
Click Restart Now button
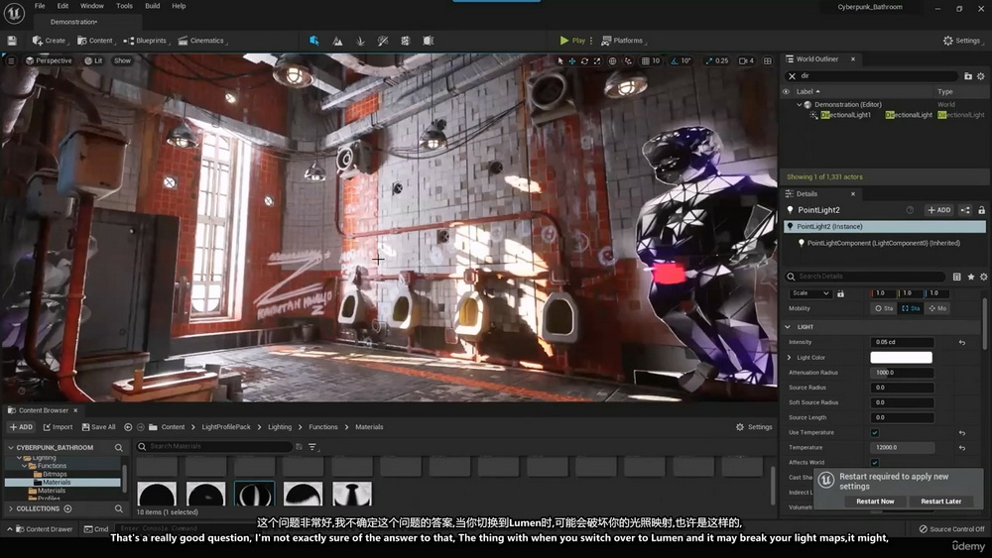(875, 502)
